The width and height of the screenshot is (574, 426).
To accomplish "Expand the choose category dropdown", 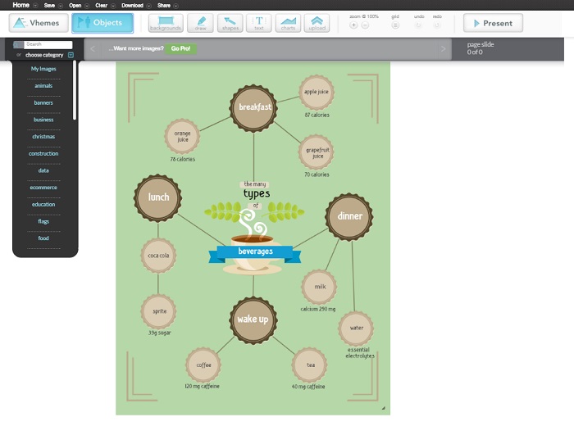I will coord(71,55).
